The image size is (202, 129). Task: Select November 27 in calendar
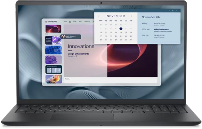[116, 40]
